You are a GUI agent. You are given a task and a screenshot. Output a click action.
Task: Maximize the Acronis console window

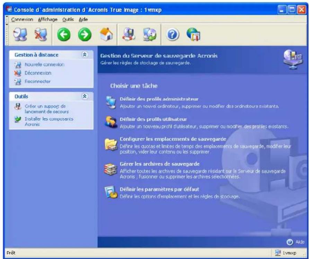pyautogui.click(x=291, y=10)
